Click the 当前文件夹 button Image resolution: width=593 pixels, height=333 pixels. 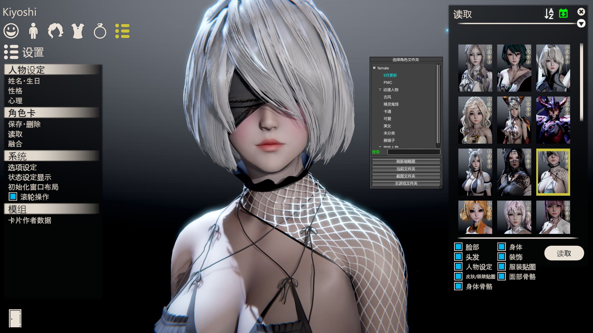pyautogui.click(x=406, y=169)
